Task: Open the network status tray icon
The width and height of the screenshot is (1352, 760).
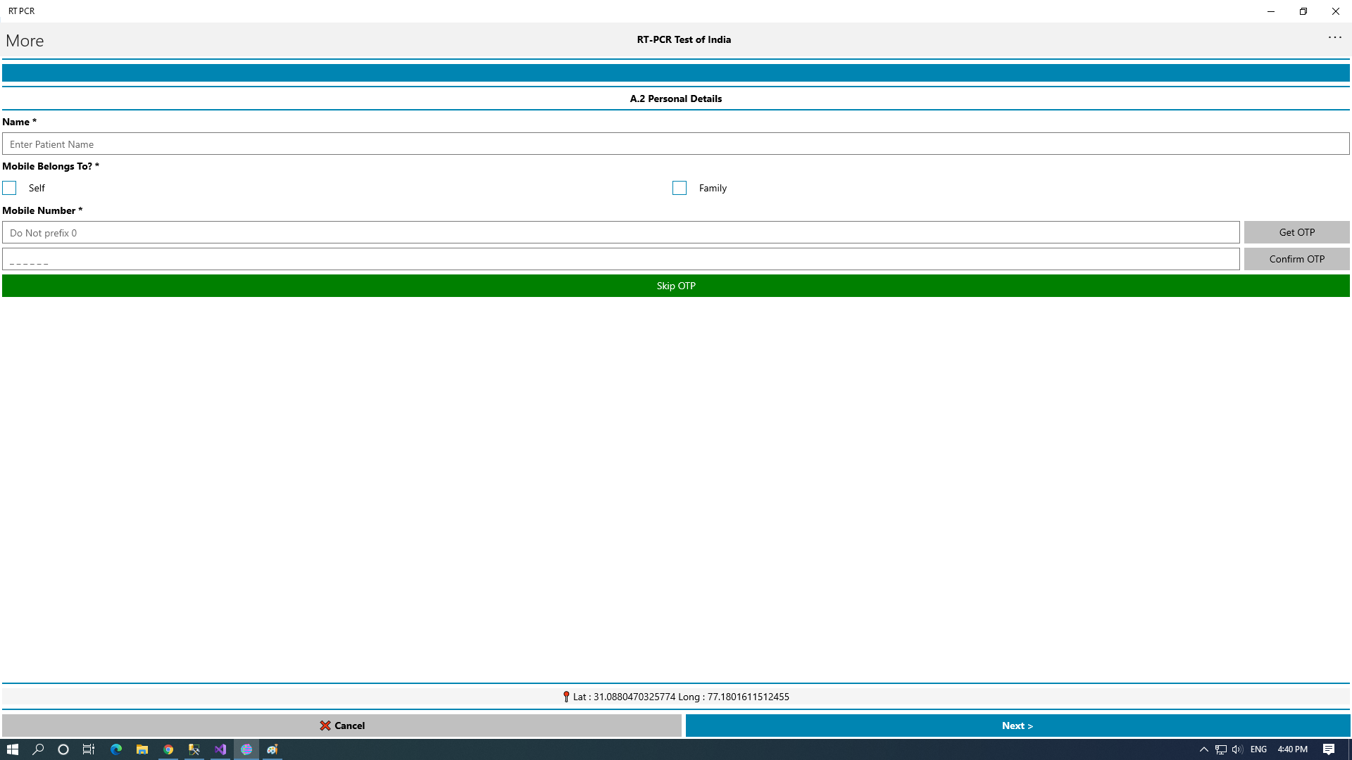Action: point(1221,749)
